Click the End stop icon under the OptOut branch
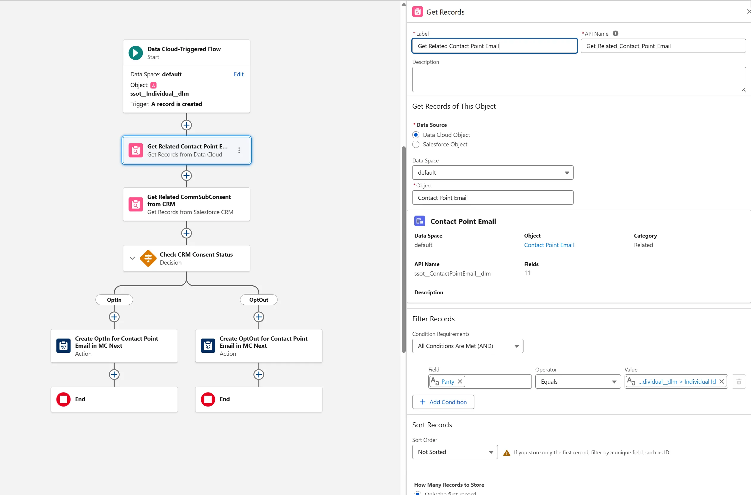 [x=208, y=399]
